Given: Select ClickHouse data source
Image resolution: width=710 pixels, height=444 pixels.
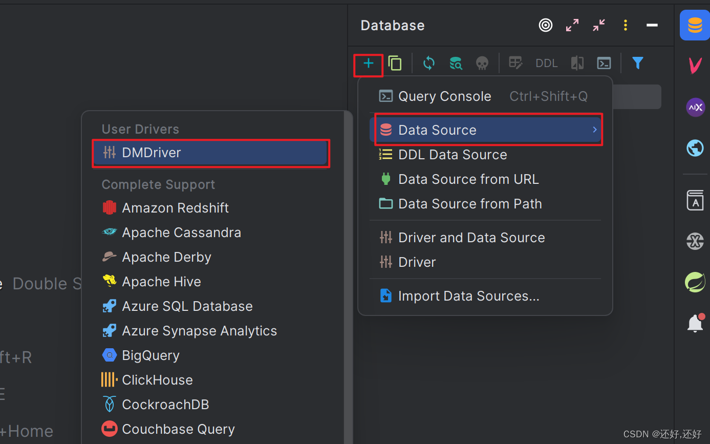Looking at the screenshot, I should [211, 380].
